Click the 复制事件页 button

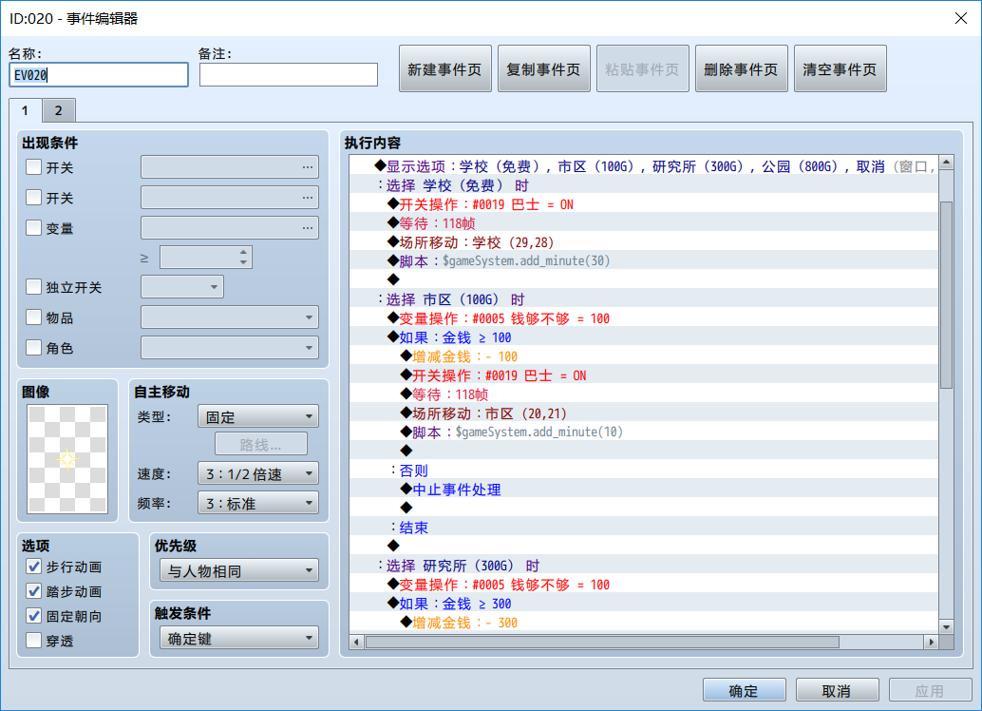click(x=544, y=69)
